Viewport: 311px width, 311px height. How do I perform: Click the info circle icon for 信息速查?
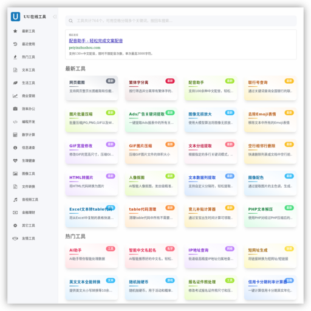15,148
